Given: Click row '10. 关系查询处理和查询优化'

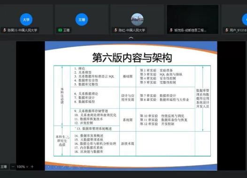Looking at the screenshot, I should (x=95, y=115).
